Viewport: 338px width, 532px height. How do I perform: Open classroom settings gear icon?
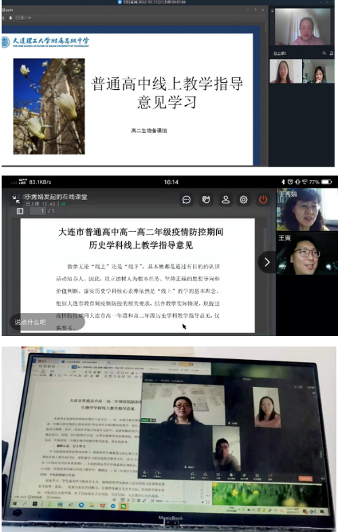pyautogui.click(x=243, y=200)
